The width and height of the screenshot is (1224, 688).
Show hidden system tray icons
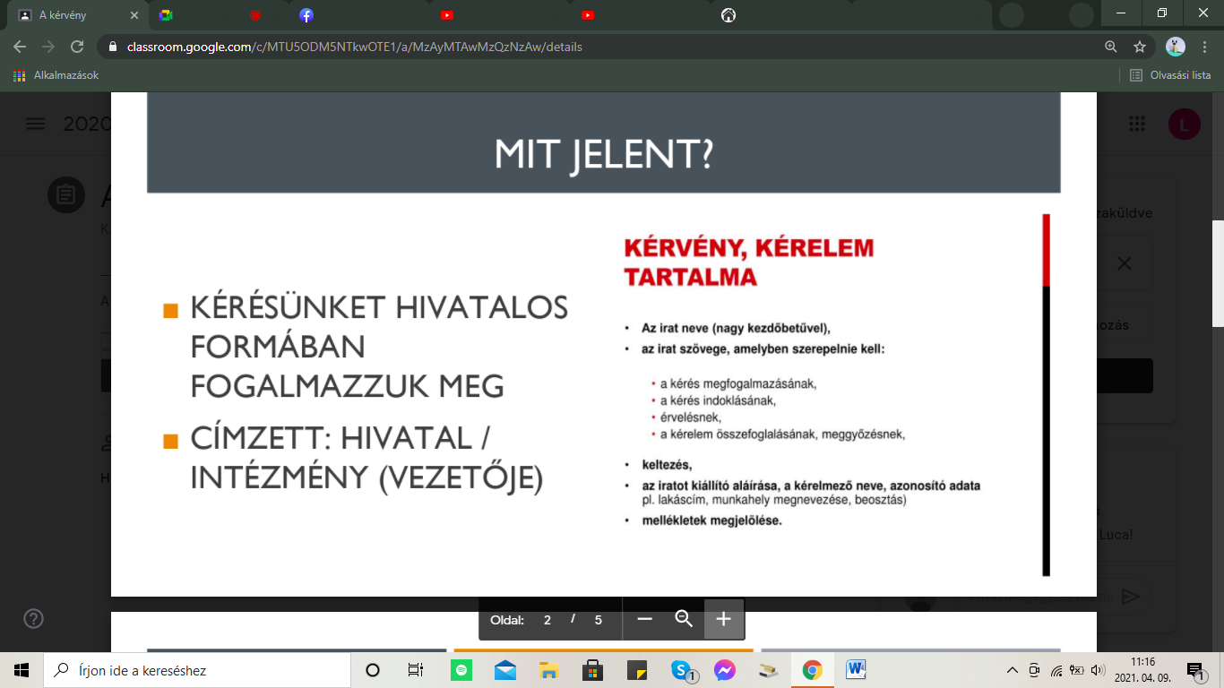(x=1013, y=670)
